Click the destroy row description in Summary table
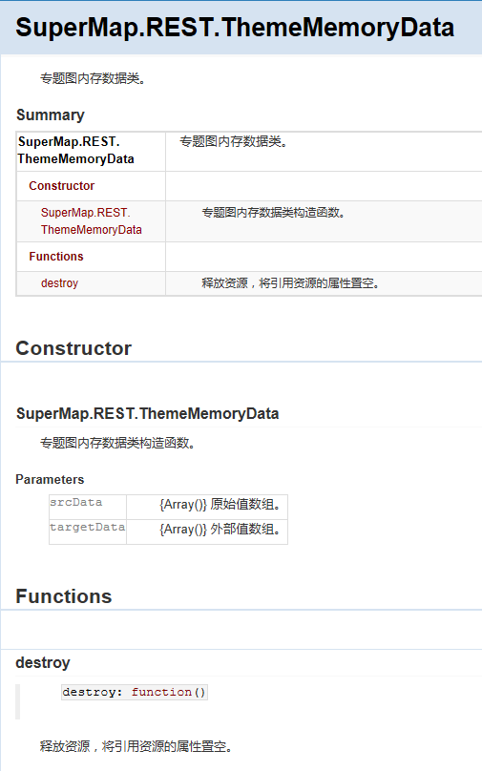Image resolution: width=482 pixels, height=771 pixels. tap(290, 283)
